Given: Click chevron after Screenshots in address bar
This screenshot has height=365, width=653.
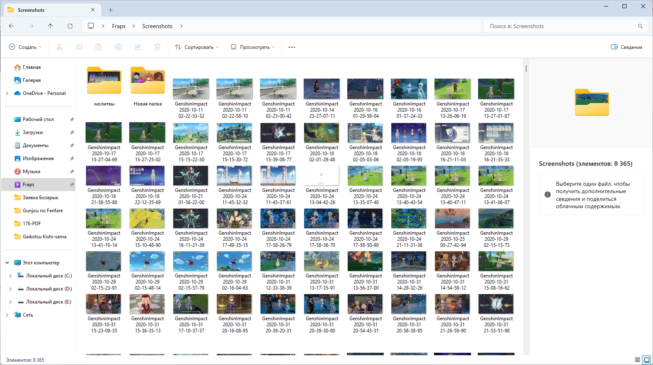Looking at the screenshot, I should 181,26.
